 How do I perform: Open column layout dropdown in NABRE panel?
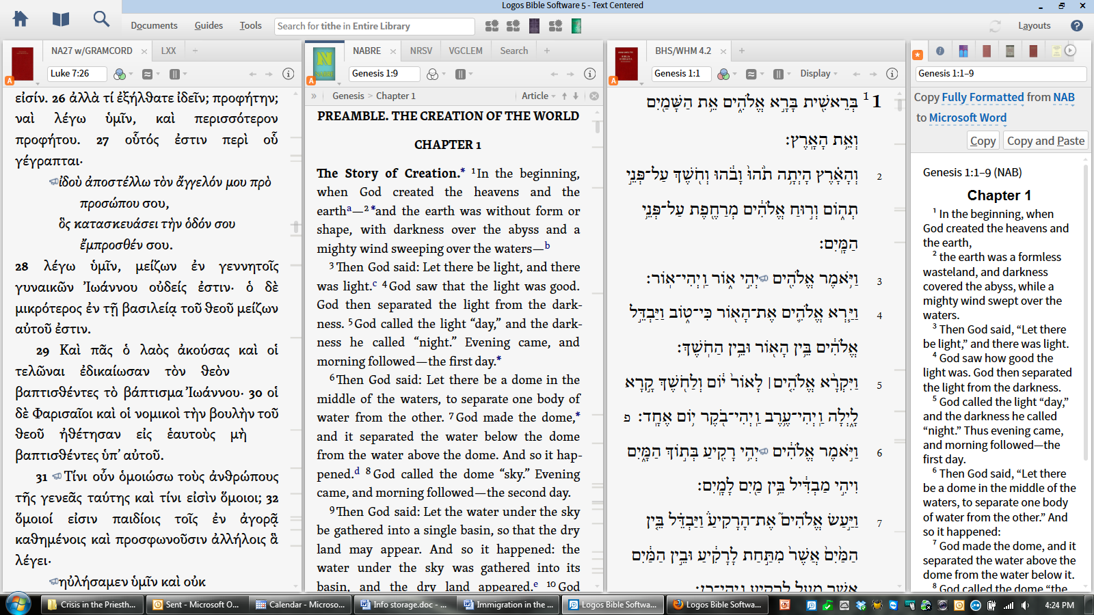(464, 74)
